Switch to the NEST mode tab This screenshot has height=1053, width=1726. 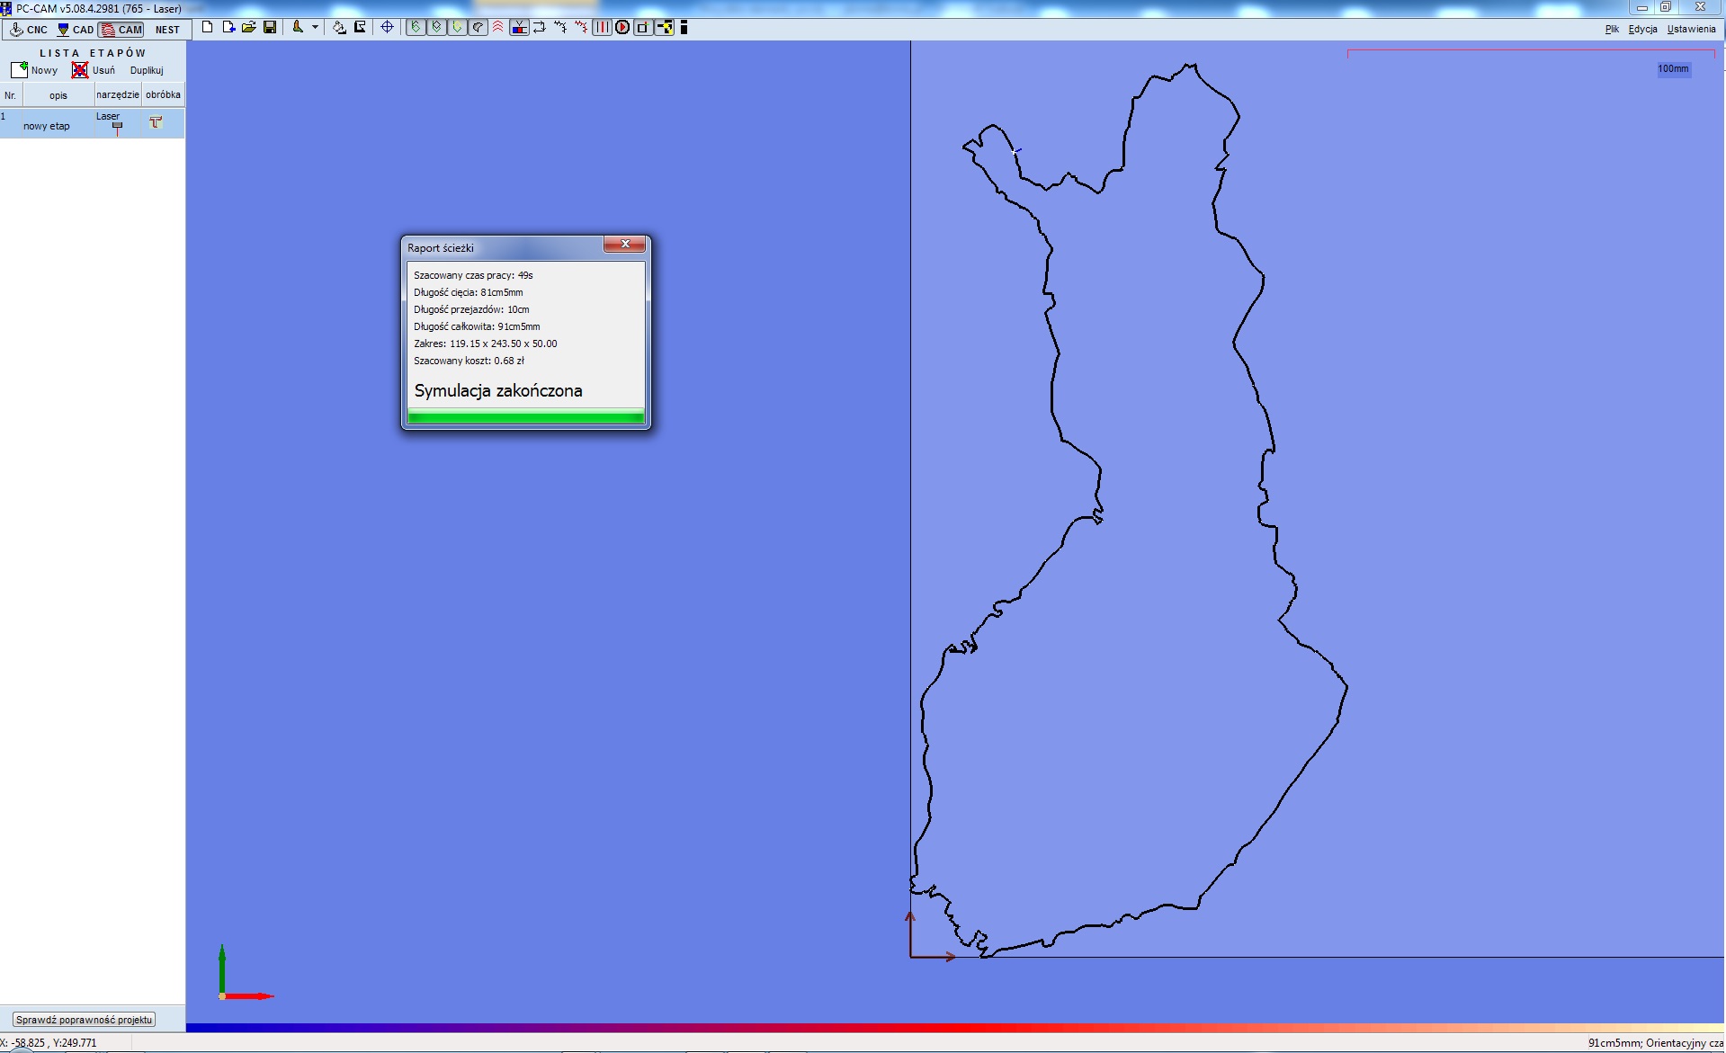pyautogui.click(x=167, y=30)
